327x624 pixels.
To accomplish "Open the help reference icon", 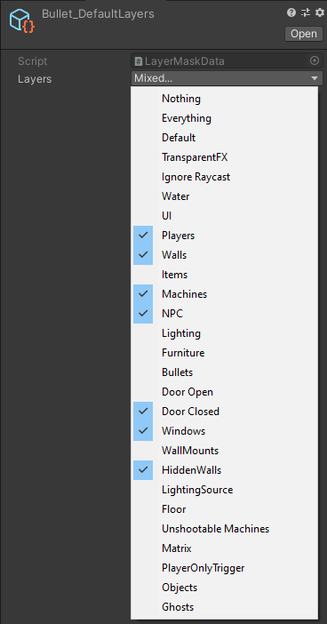I will click(x=291, y=12).
